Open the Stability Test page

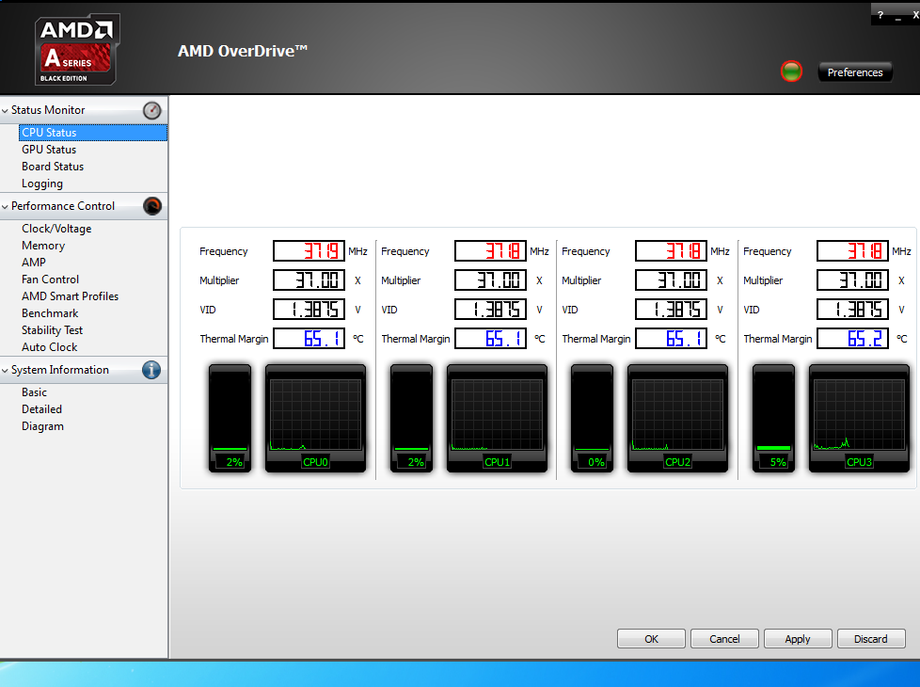pos(53,330)
